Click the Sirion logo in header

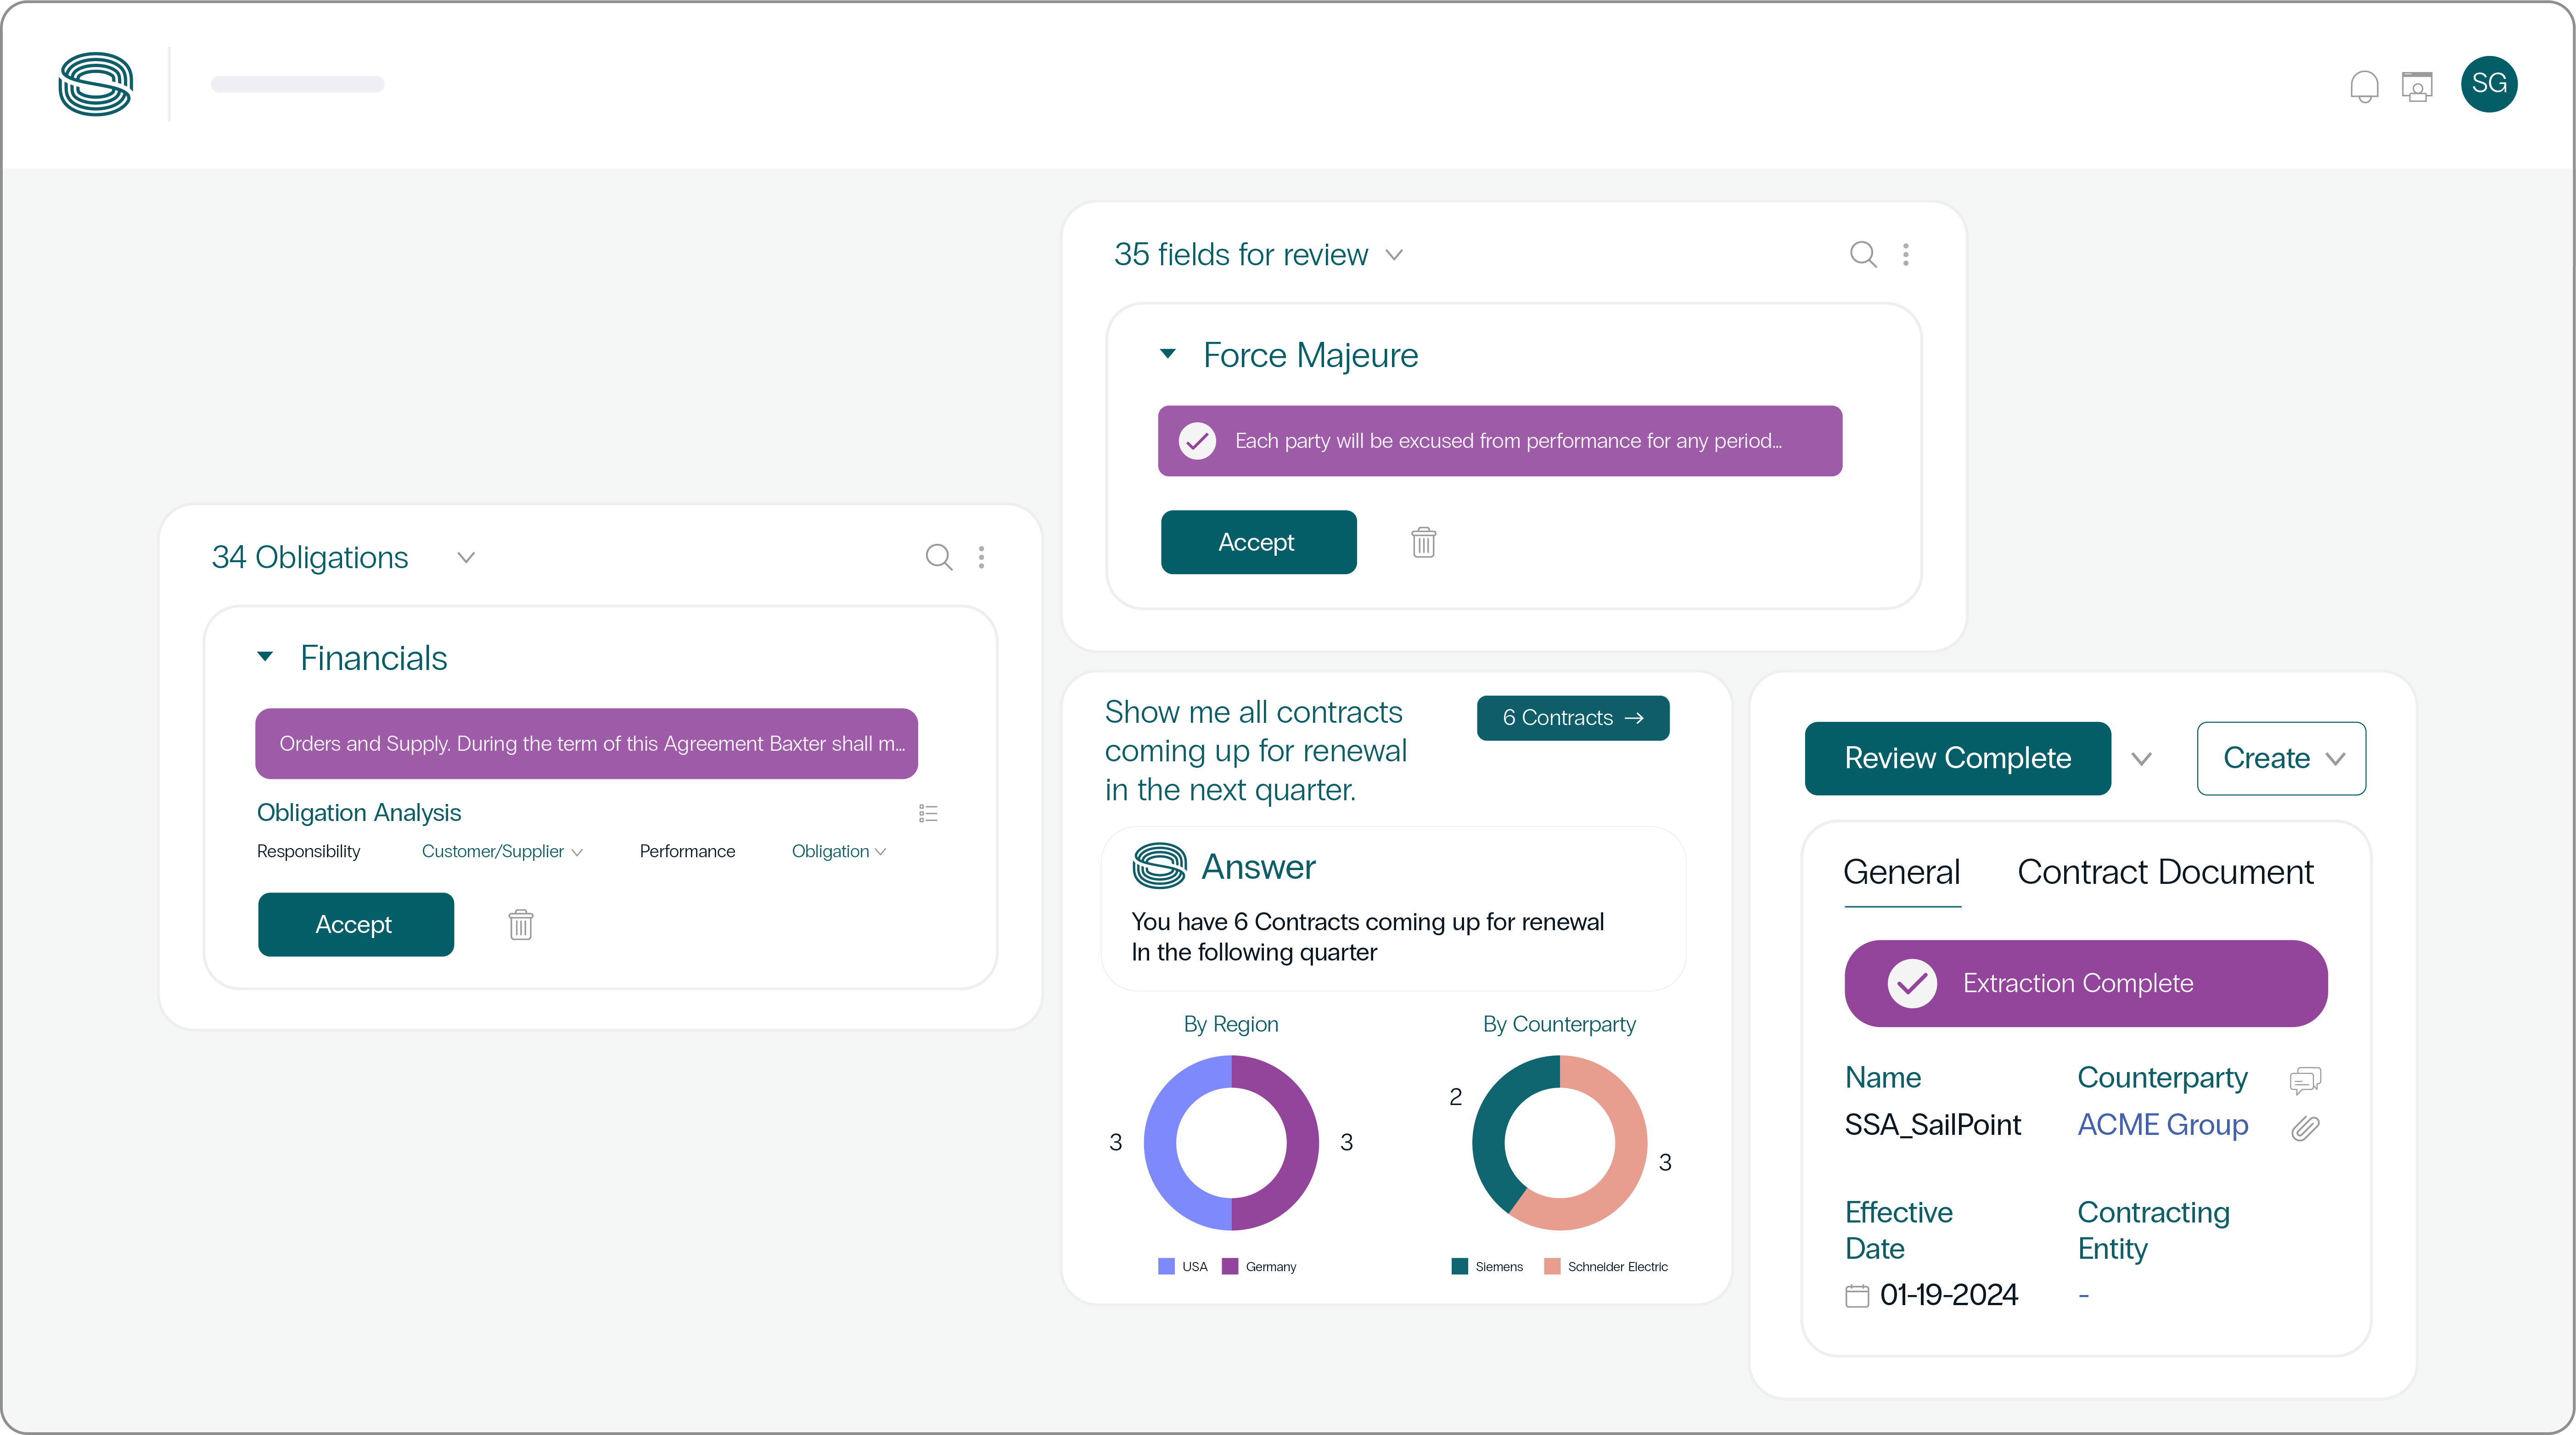pyautogui.click(x=95, y=84)
